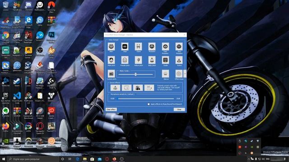289x162 pixels.
Task: Apply the Baby pitch effect
Action: tap(152, 60)
